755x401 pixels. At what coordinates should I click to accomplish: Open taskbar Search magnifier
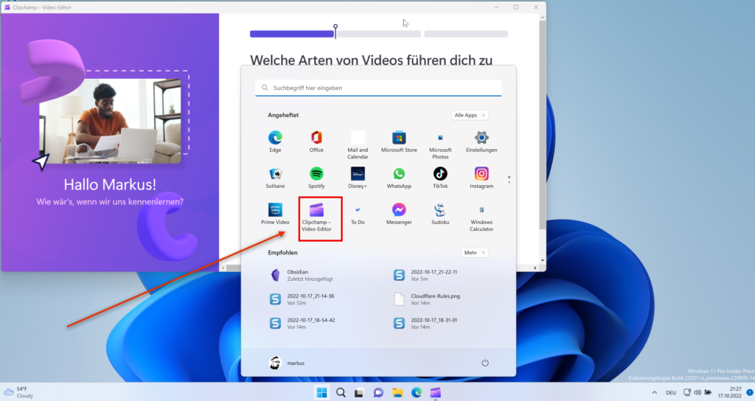tap(341, 393)
